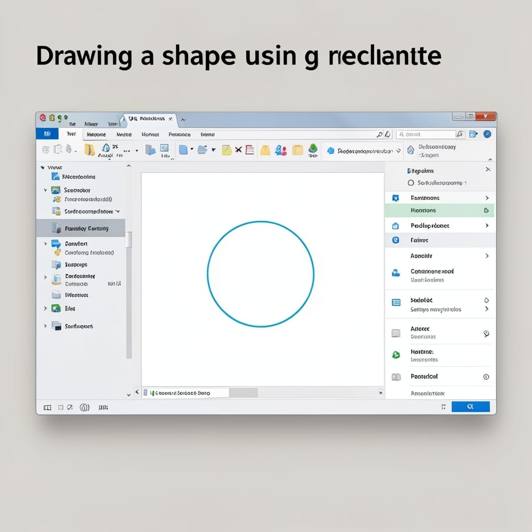Click the blue flag icon beside 'Fomtnoons'
The width and height of the screenshot is (532, 532).
coord(395,198)
